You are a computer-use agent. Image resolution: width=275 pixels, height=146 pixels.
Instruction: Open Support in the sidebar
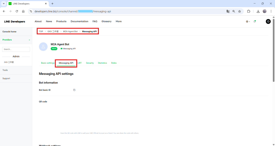click(6, 78)
